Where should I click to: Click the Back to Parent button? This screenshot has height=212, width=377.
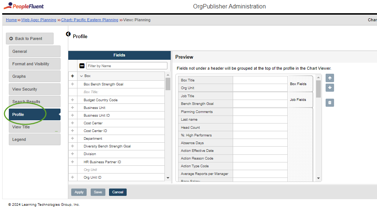click(x=29, y=38)
